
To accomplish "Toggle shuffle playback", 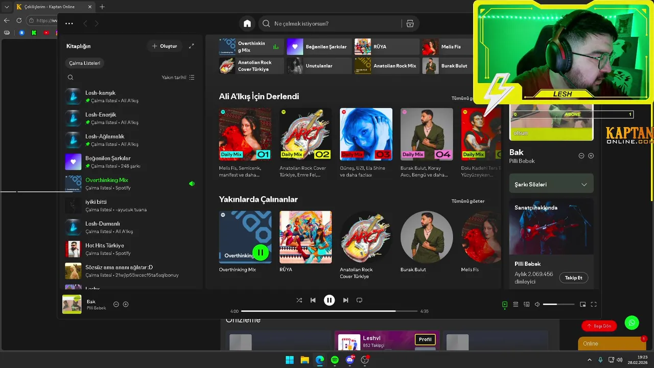I will click(x=299, y=301).
